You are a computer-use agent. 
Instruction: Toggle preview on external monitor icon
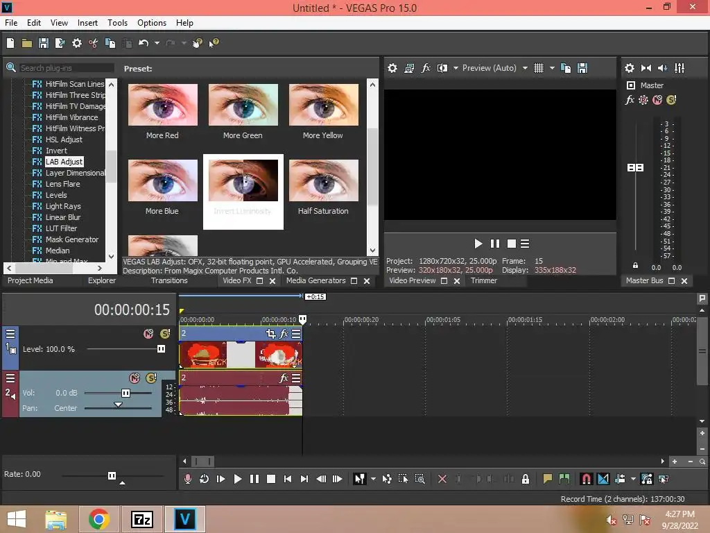click(x=409, y=68)
